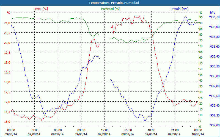Click temperature axis value '18,5'
The image size is (220, 137).
click(x=7, y=72)
